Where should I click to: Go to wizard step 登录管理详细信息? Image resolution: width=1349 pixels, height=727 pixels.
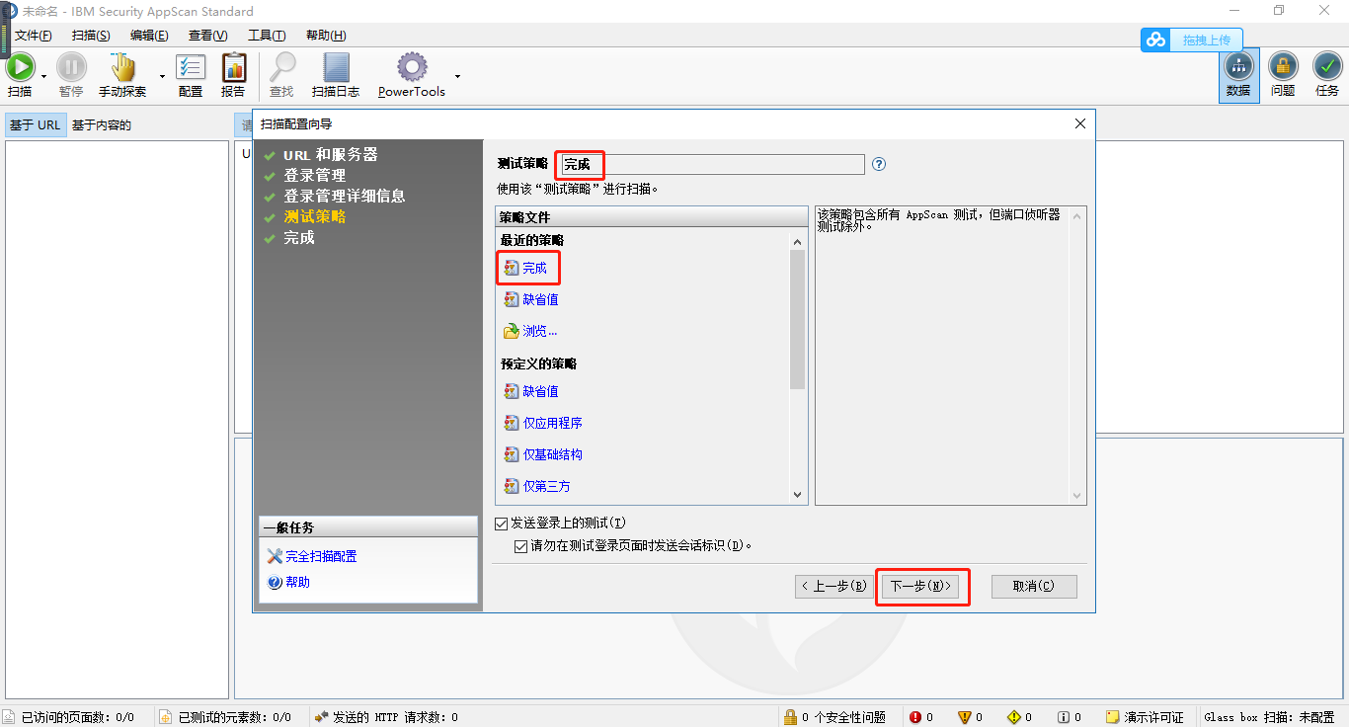[x=344, y=197]
